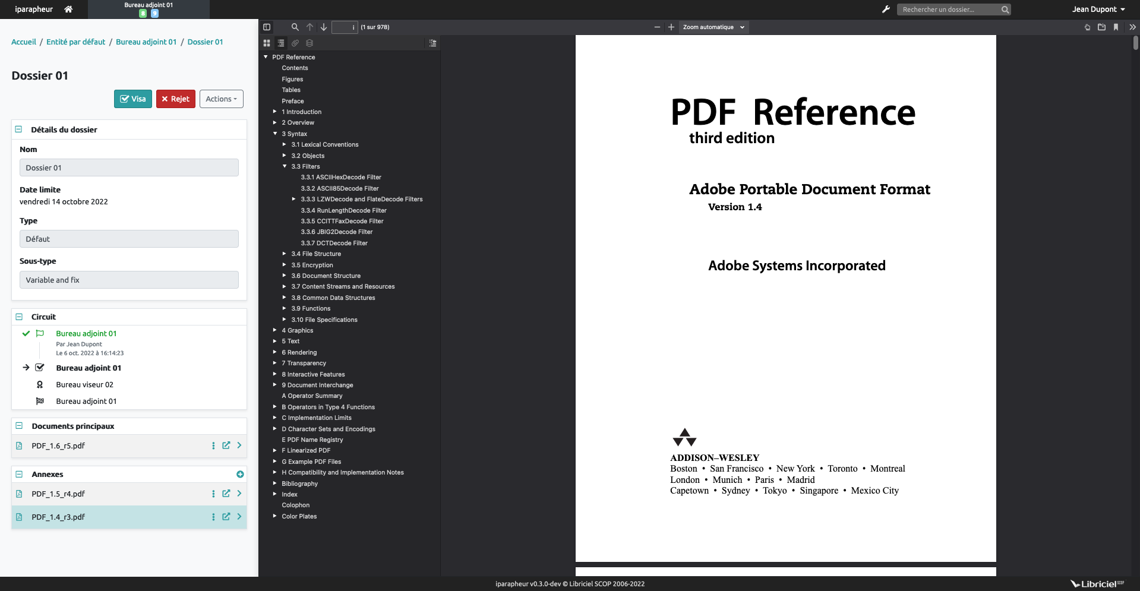Open options menu for PDF_1.6_r5.pdf
Screen dimensions: 1140x591
[213, 445]
